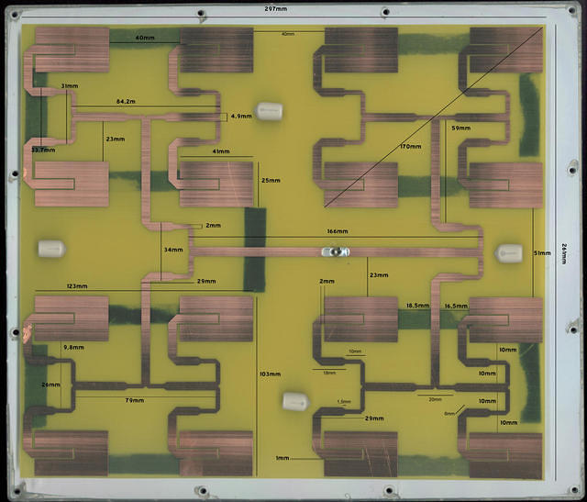Click the 297mm width label at top

[275, 8]
